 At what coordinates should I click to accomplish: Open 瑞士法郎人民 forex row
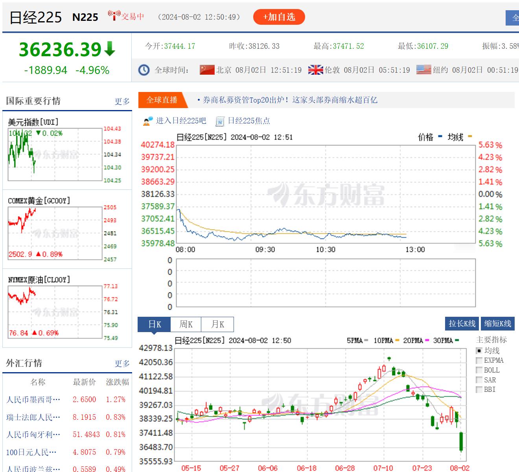(67, 417)
